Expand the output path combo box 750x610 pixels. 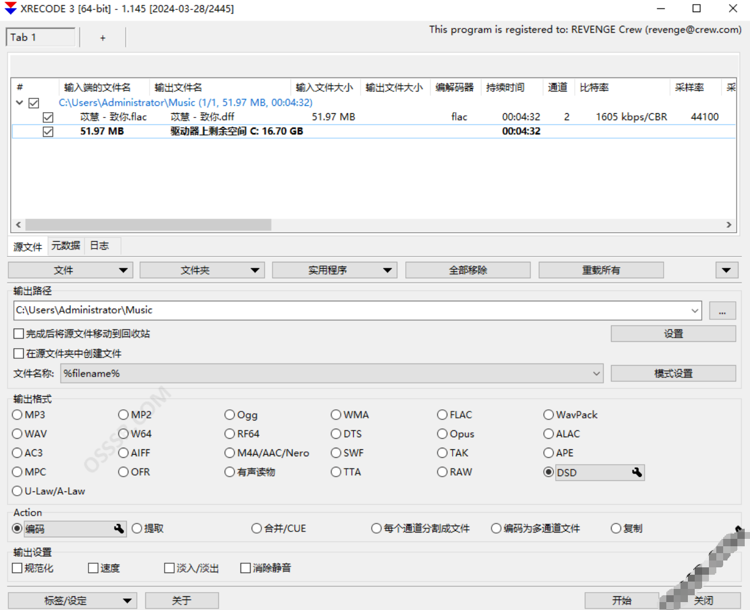(x=695, y=311)
